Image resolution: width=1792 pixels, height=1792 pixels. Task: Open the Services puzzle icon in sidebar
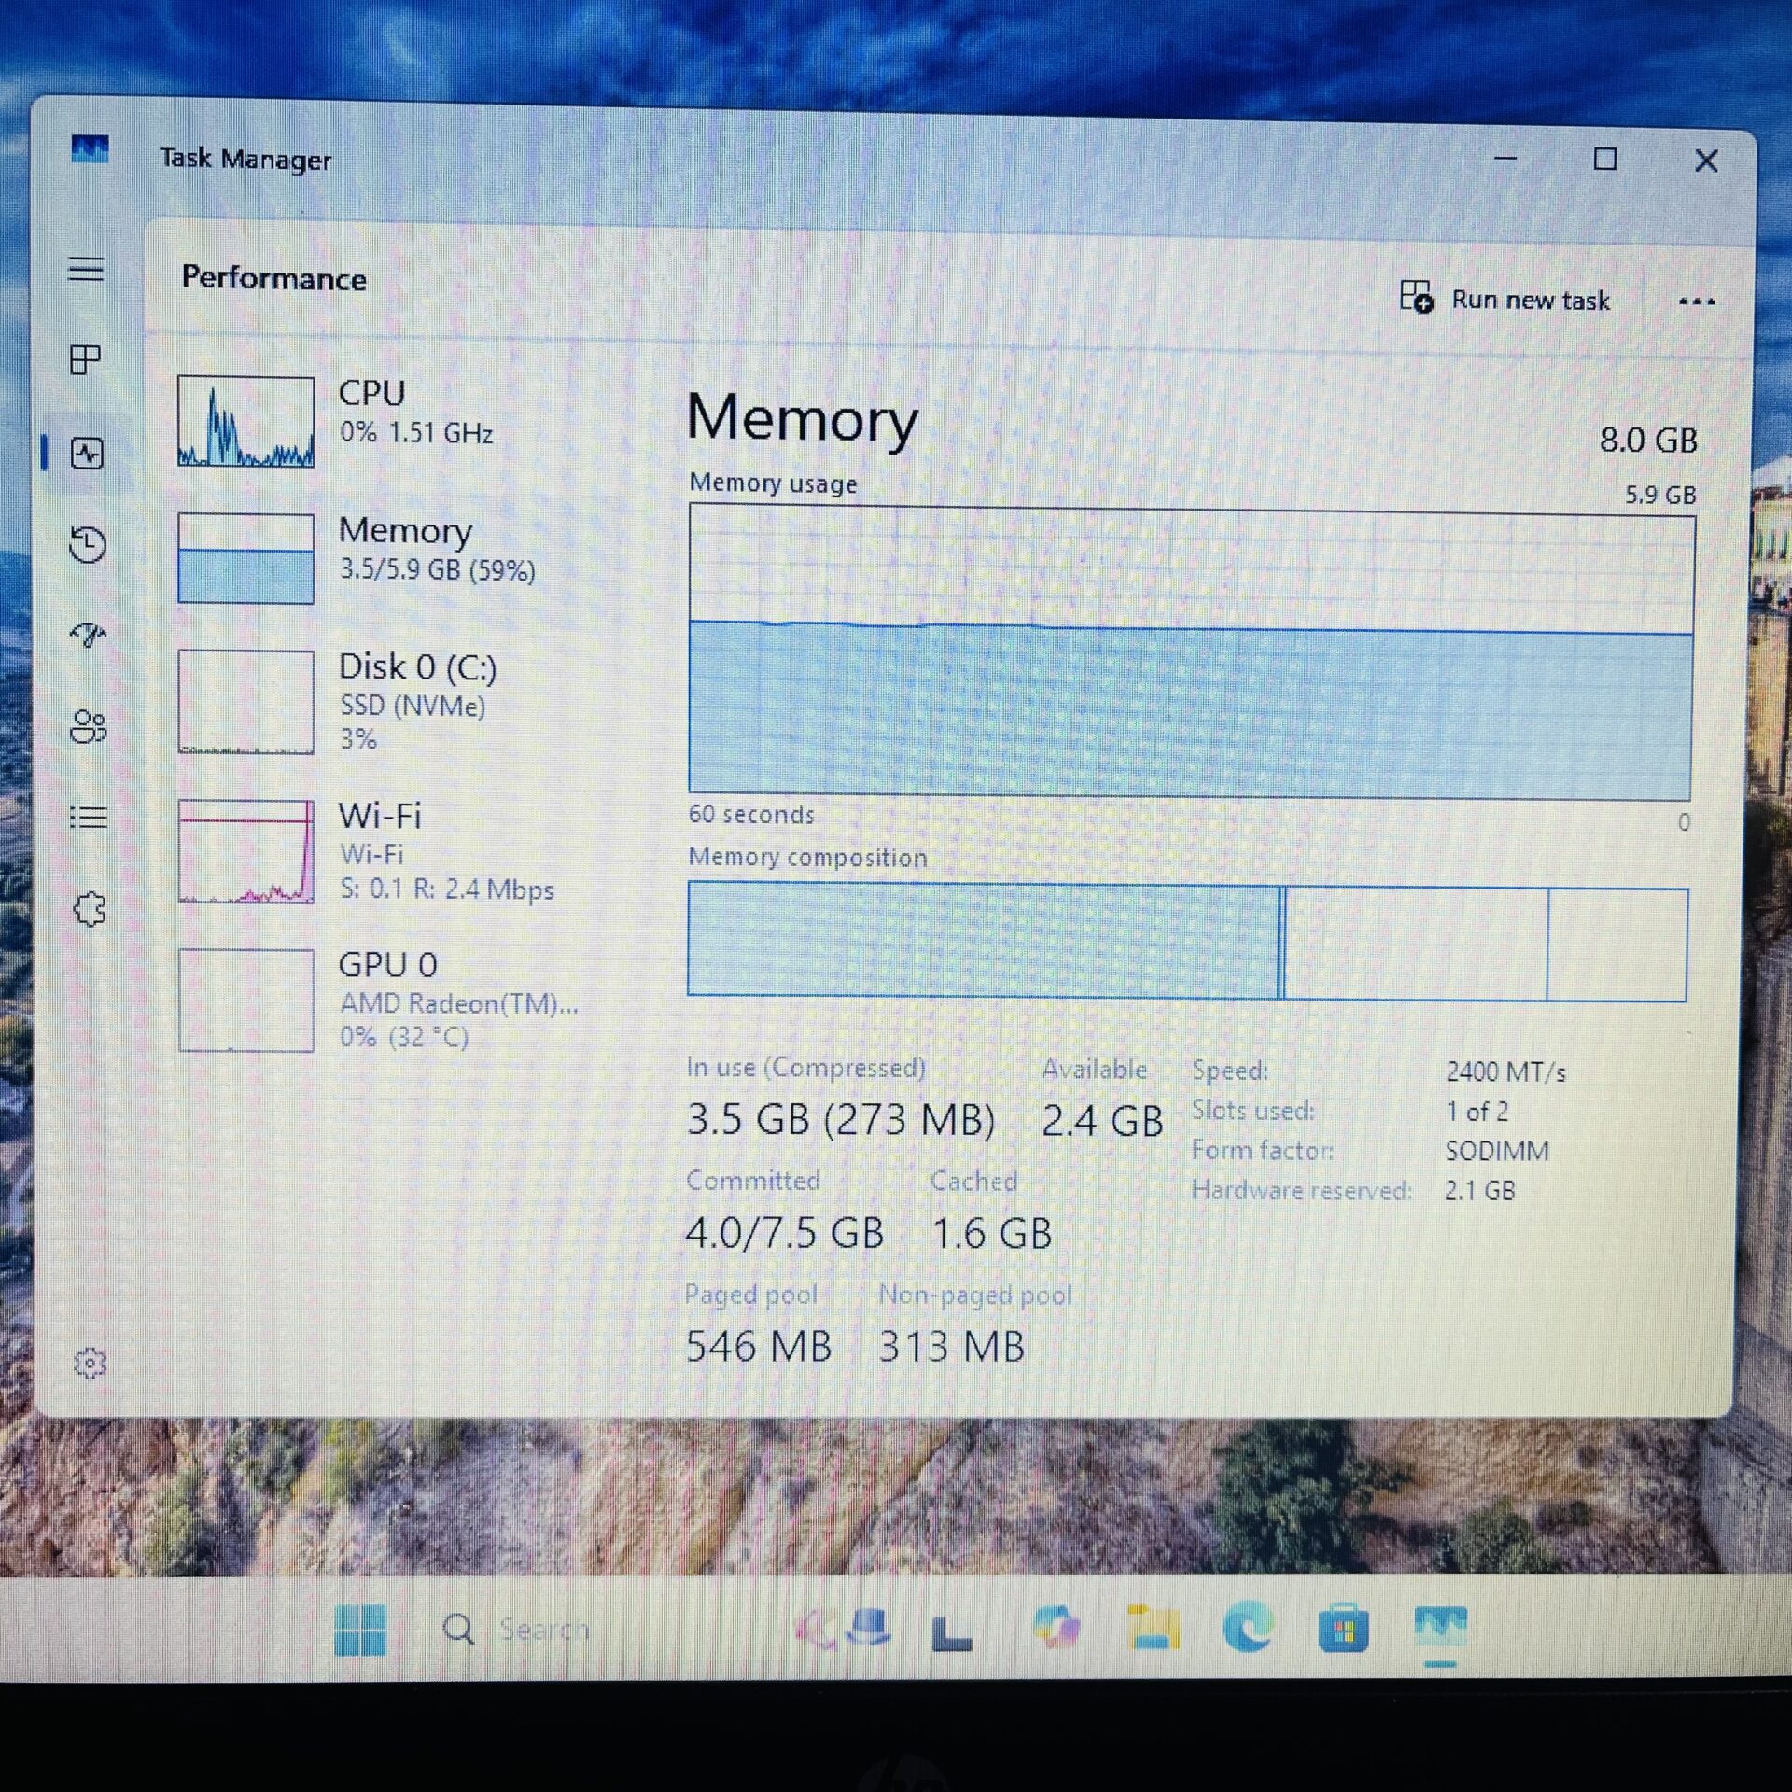(90, 908)
